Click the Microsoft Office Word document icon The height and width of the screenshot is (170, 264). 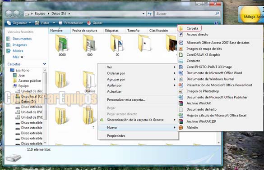(181, 73)
